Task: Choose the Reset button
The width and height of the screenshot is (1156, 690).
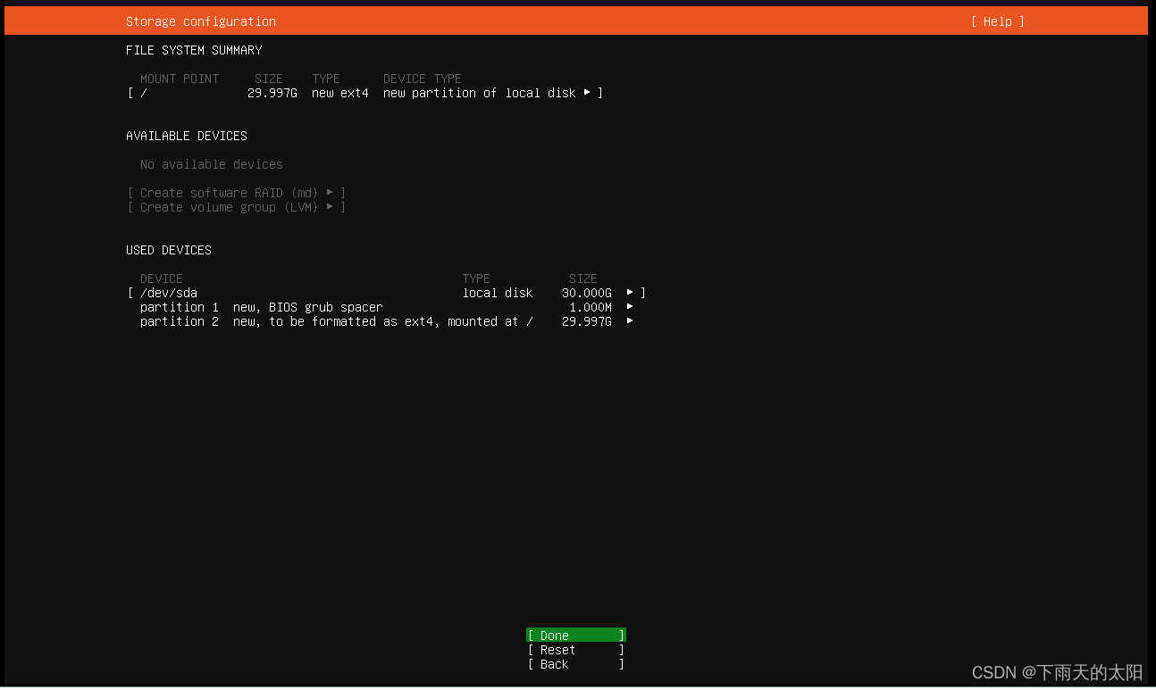Action: point(576,650)
